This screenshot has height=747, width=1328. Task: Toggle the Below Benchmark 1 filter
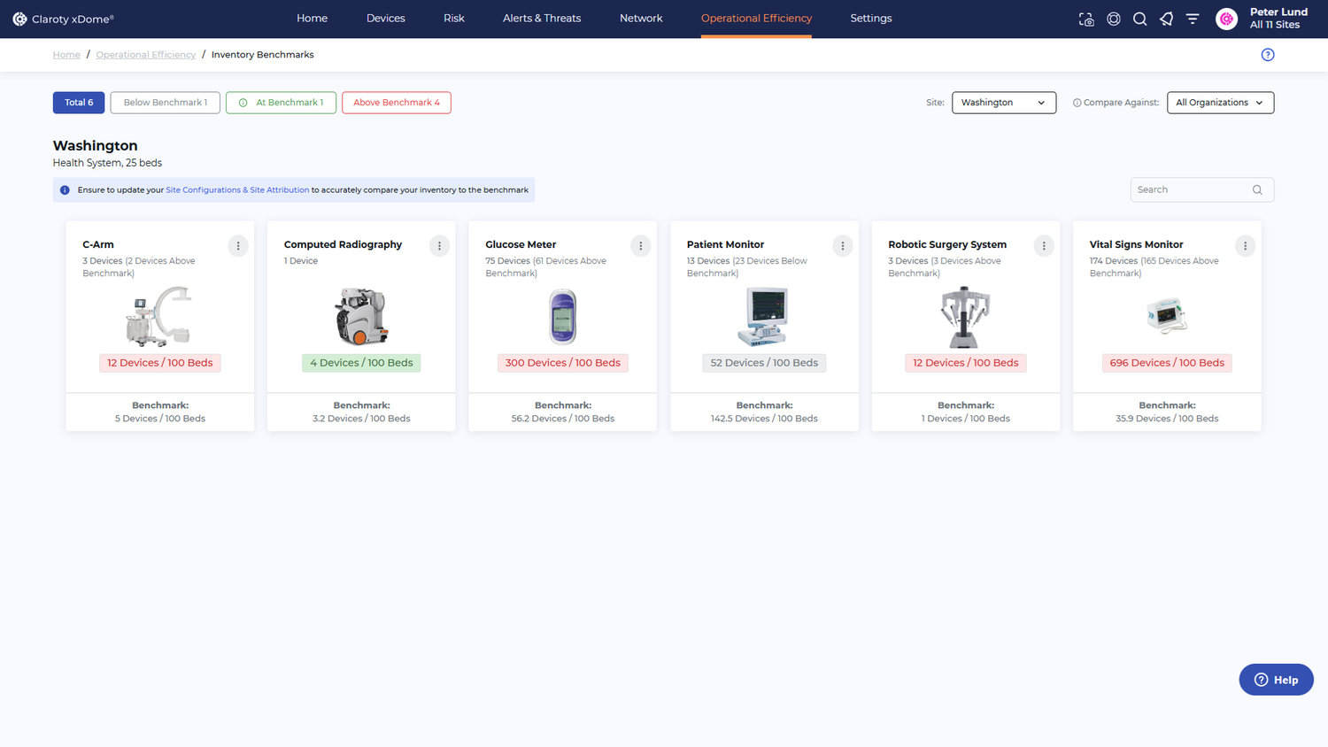pos(165,103)
